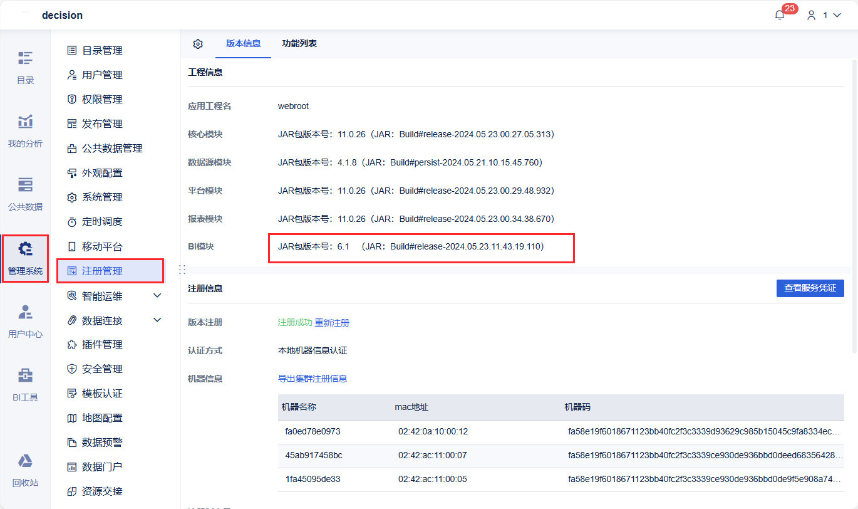Screen dimensions: 858x509
Task: Click the BI模块 JAR version 6.1 text
Action: coord(411,247)
